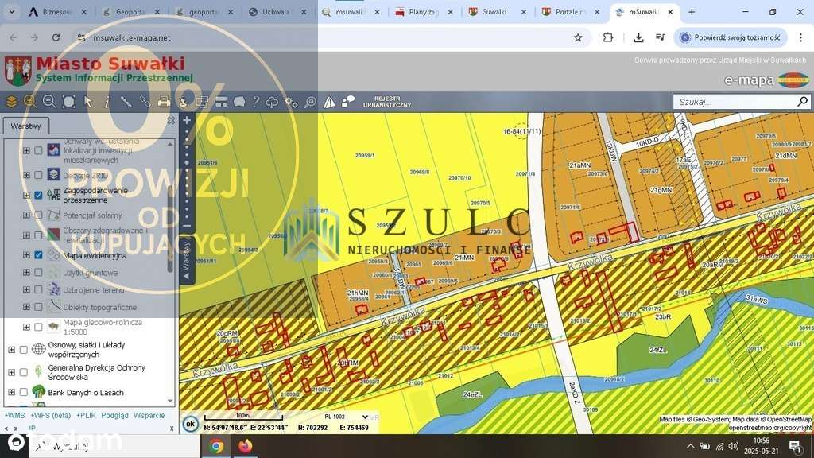Expand Uzbrojenie terenu tree node
The image size is (814, 458).
26,289
